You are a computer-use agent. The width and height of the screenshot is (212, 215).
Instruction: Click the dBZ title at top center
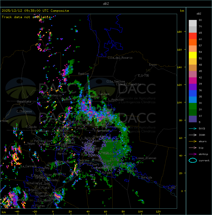click(106, 4)
